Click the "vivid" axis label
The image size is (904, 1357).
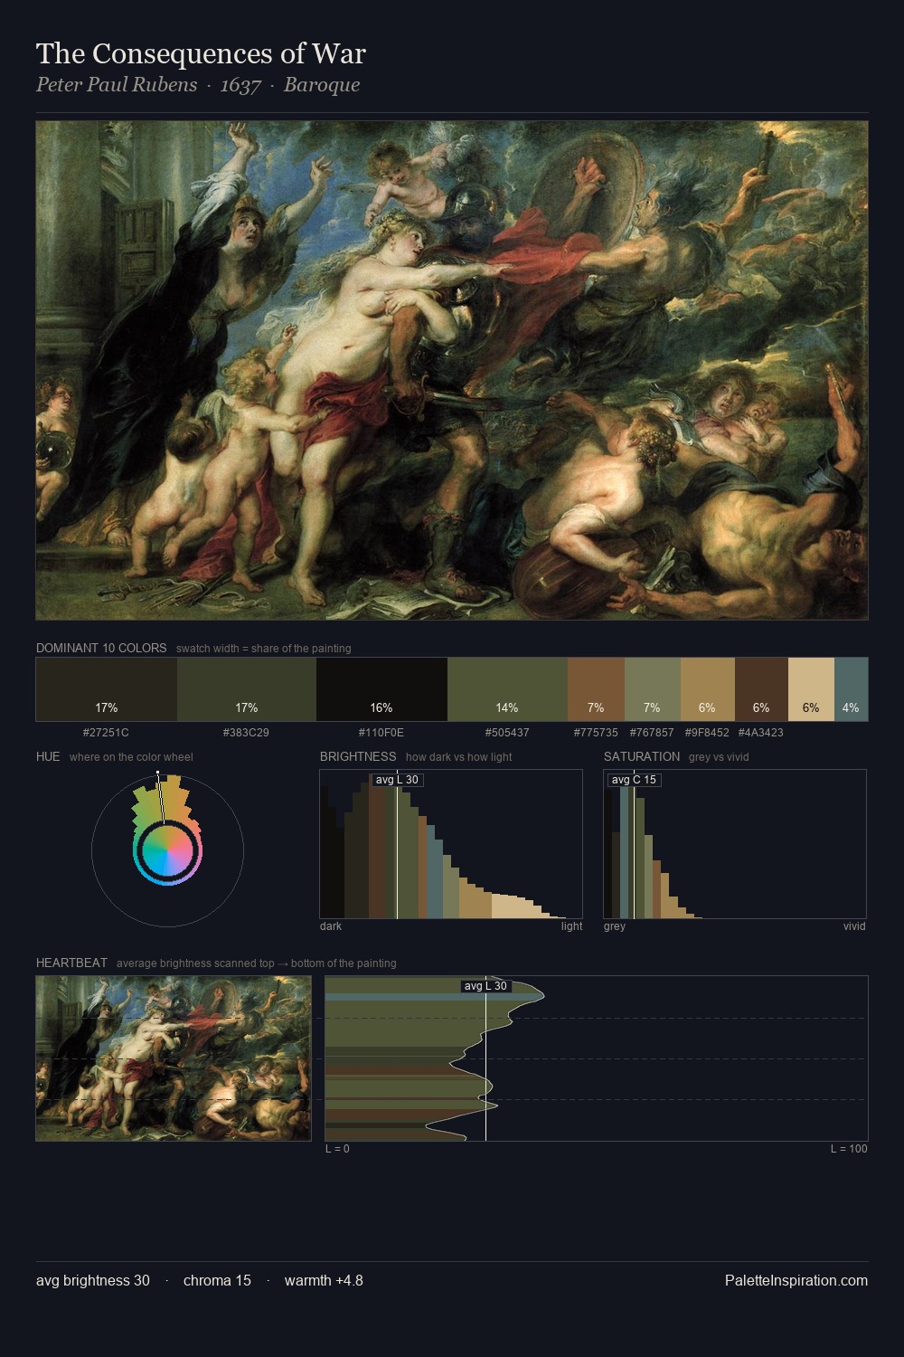coord(854,926)
